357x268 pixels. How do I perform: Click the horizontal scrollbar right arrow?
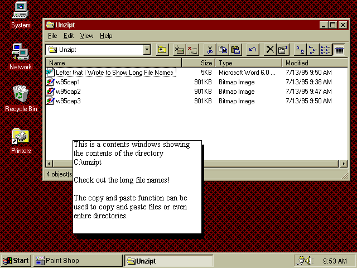pos(344,164)
